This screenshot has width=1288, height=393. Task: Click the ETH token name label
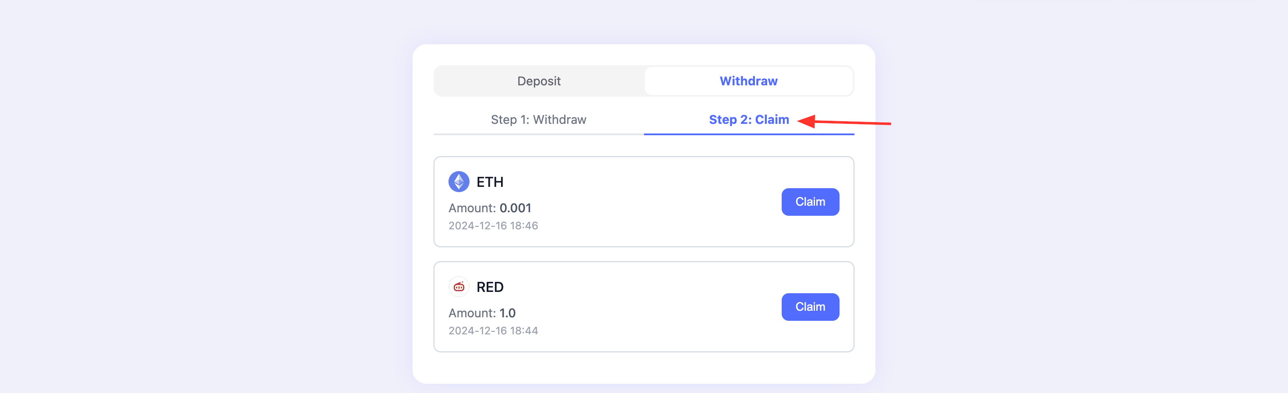490,182
